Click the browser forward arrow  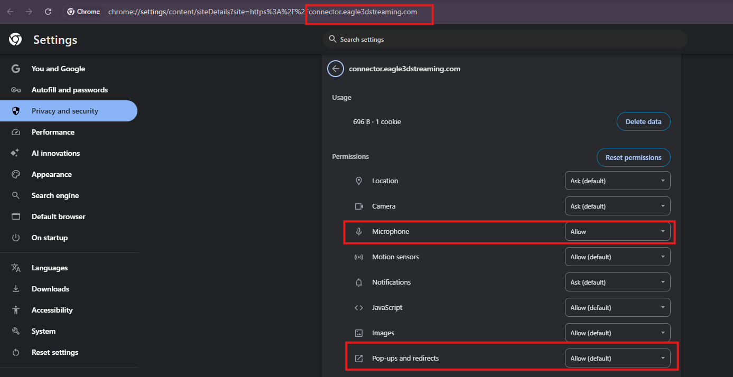[29, 12]
